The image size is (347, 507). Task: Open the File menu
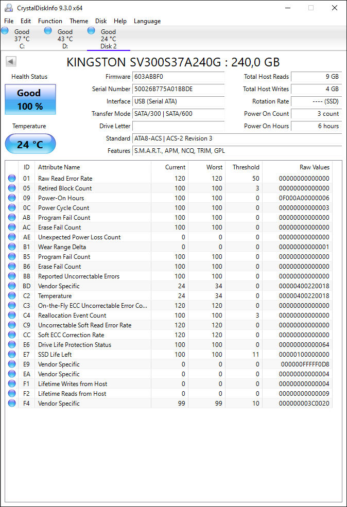[x=9, y=21]
